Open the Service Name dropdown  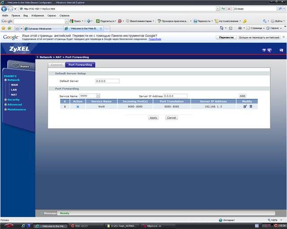(x=98, y=96)
